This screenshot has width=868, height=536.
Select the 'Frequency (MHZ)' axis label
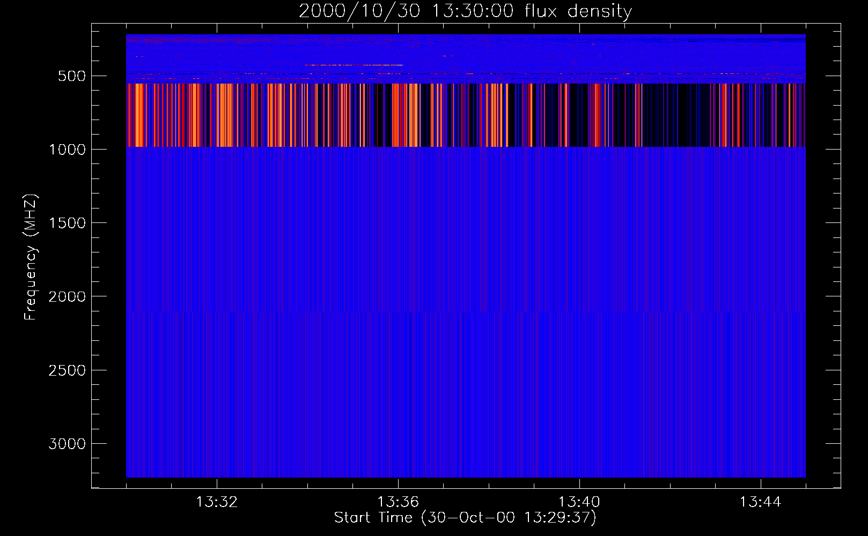click(30, 257)
